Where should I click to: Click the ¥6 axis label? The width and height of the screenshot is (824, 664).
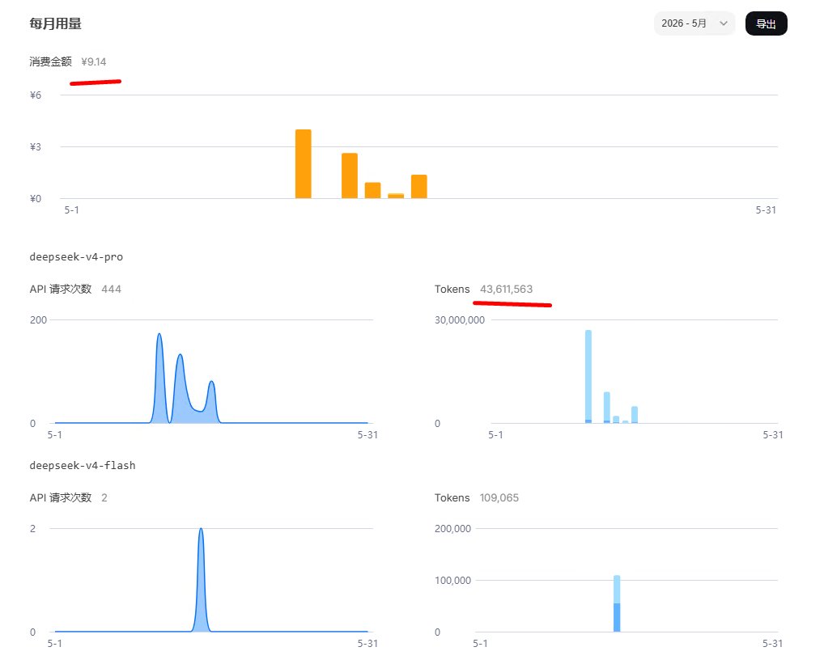(x=35, y=95)
